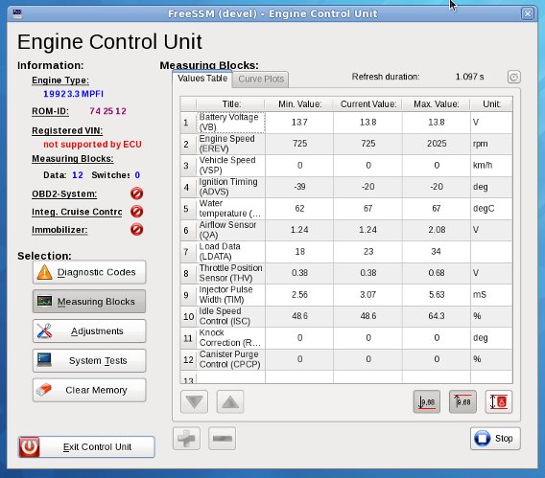The height and width of the screenshot is (478, 545).
Task: Click the refresh duration timer icon
Action: [x=514, y=77]
